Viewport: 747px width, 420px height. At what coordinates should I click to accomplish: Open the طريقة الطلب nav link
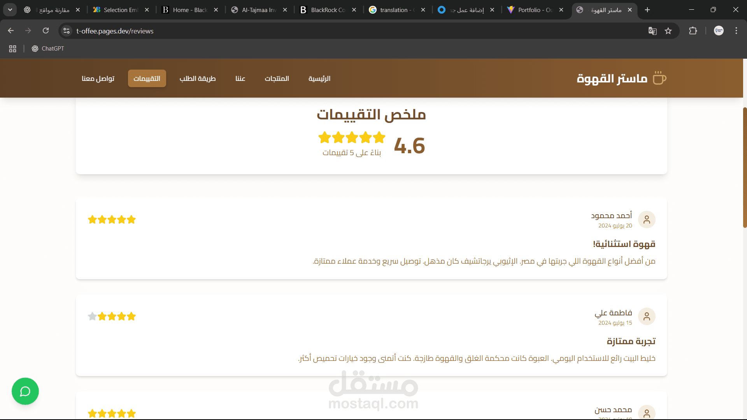[x=198, y=79]
